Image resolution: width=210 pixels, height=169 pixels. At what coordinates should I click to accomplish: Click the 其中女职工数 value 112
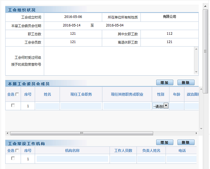tap(169, 34)
